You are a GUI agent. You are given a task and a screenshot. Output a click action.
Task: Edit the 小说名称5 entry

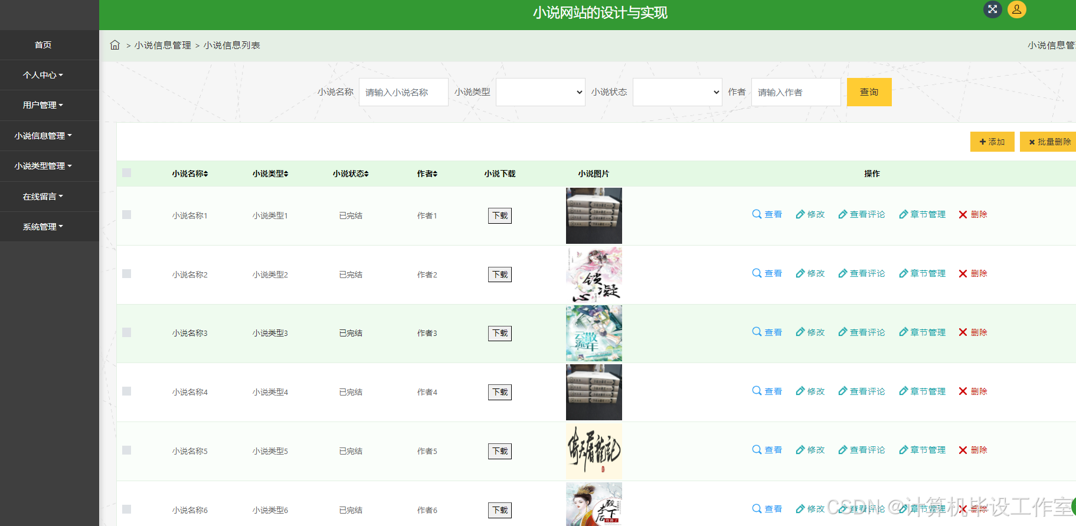click(810, 450)
